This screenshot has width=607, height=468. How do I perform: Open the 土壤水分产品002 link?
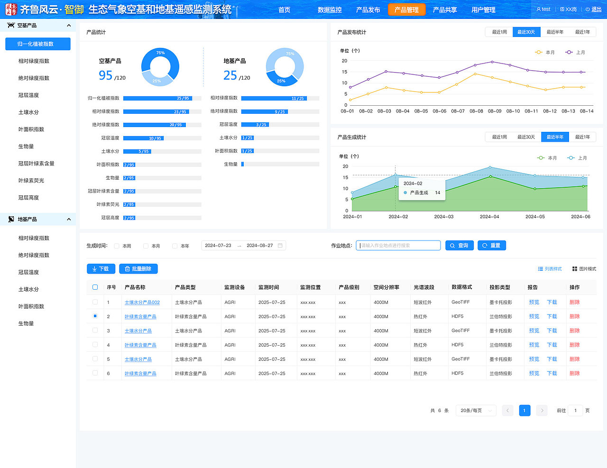(x=142, y=302)
